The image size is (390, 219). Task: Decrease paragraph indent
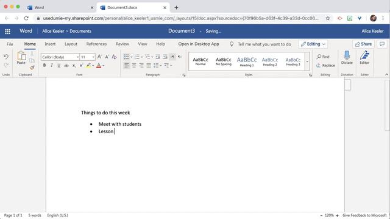pos(158,57)
